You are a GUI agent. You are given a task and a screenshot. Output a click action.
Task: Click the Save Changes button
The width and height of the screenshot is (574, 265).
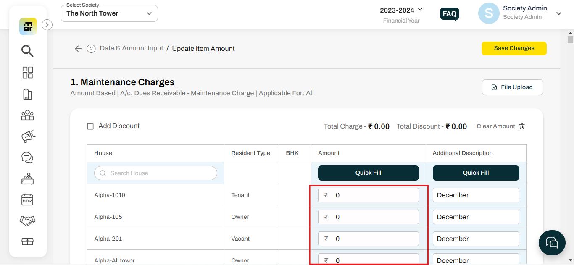(513, 48)
